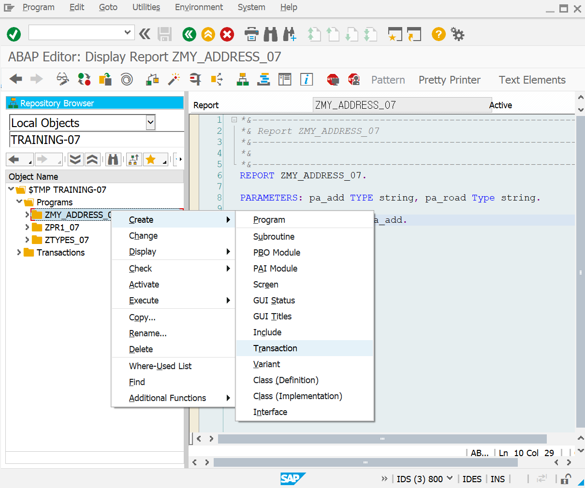Click the Save diskette icon

pyautogui.click(x=164, y=34)
